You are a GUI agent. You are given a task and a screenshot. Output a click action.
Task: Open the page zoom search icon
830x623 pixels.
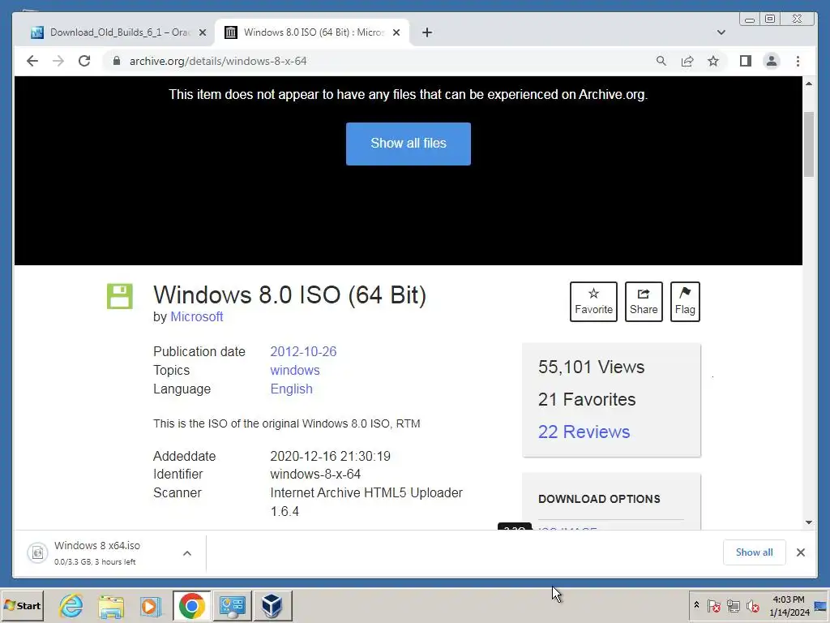(x=661, y=61)
